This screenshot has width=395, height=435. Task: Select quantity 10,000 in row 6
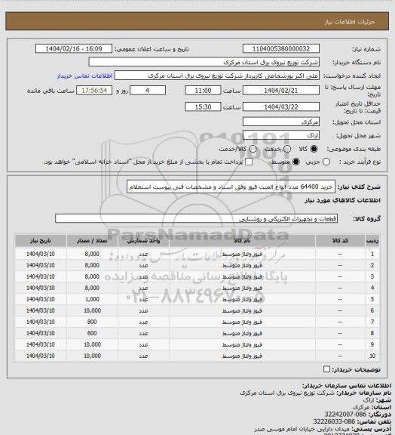pyautogui.click(x=92, y=310)
